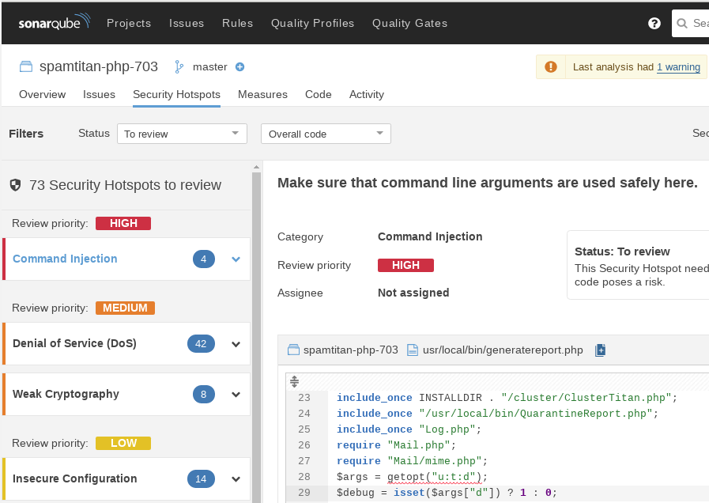
Task: Click the master branch icon
Action: 179,67
